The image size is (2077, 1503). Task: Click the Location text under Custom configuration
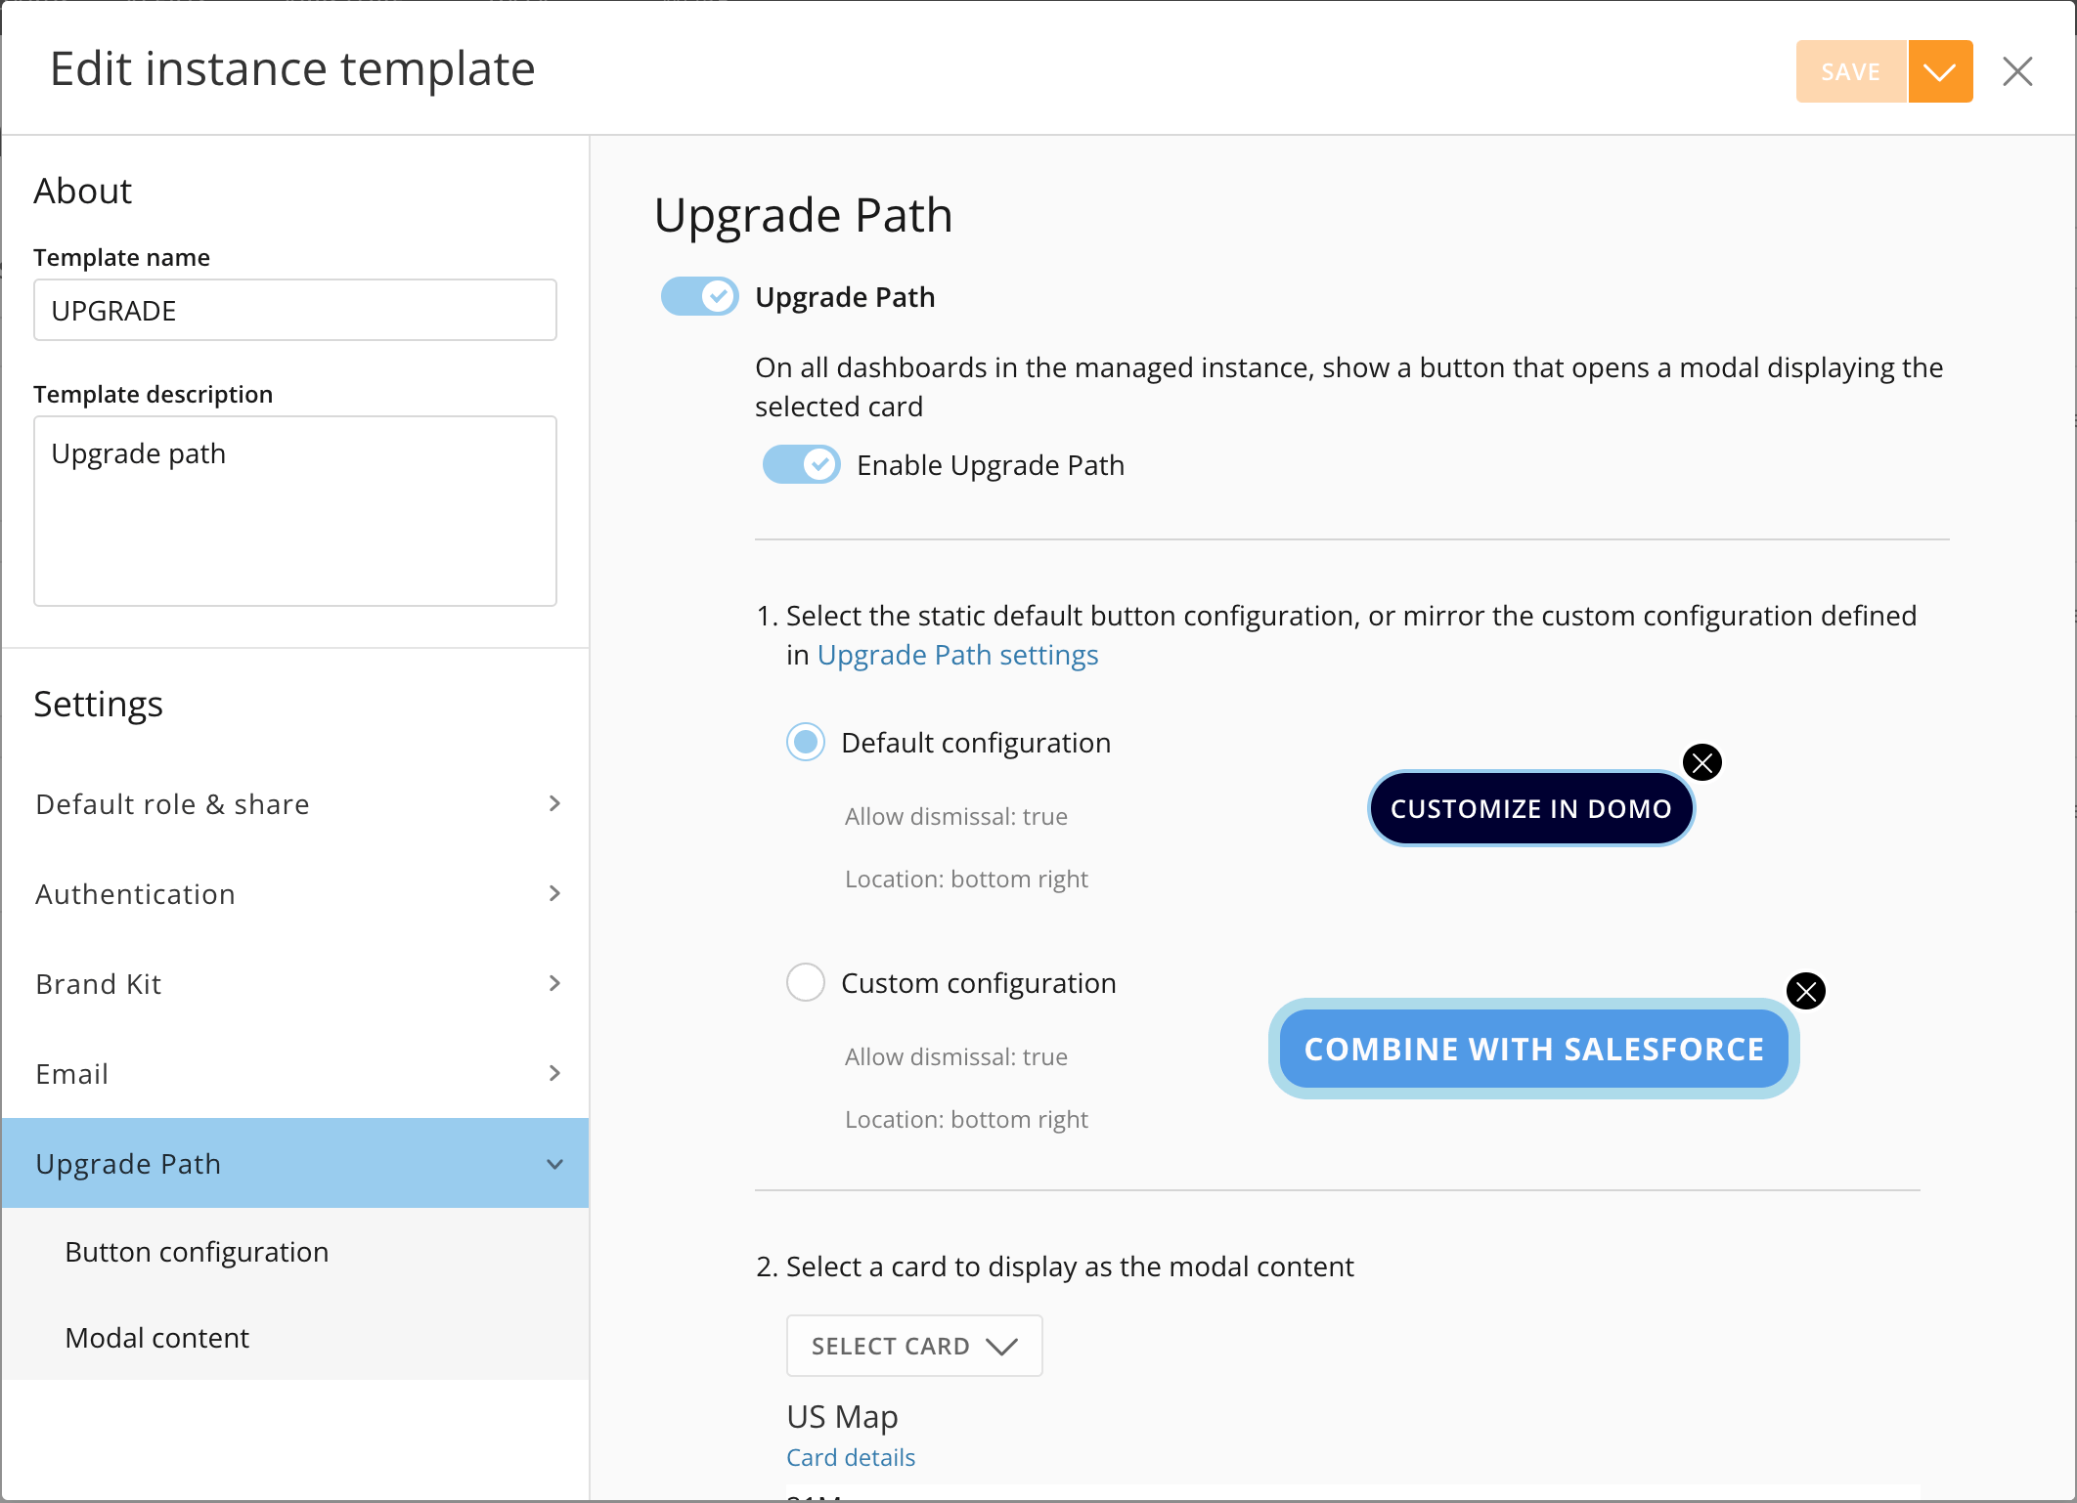966,1120
